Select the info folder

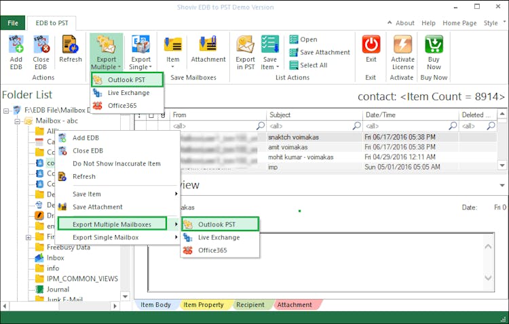click(x=53, y=268)
